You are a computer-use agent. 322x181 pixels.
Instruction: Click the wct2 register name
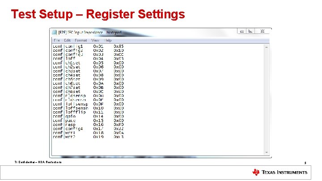[70, 137]
